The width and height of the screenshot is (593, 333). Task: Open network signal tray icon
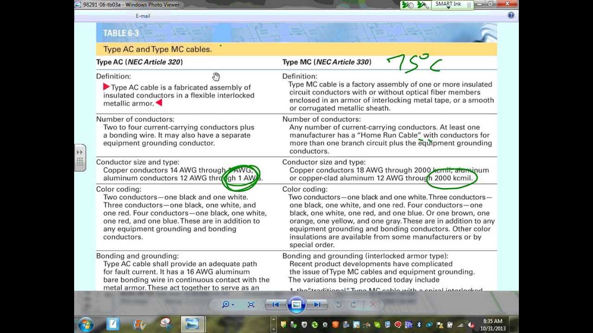click(x=460, y=325)
